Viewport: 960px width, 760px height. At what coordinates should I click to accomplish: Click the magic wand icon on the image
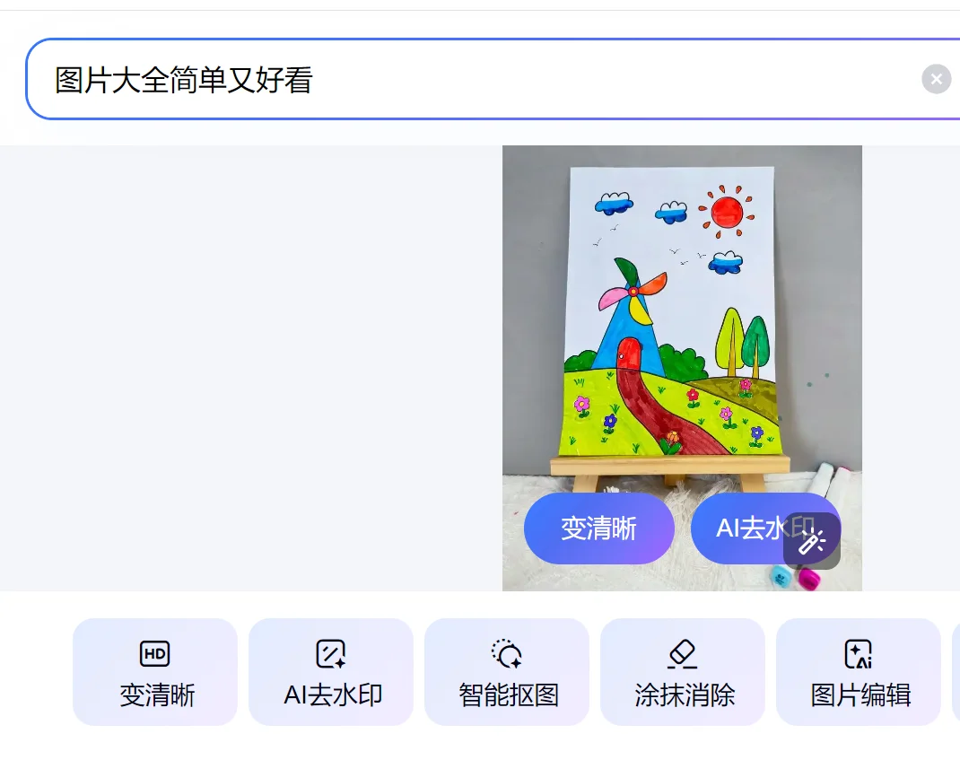[812, 541]
